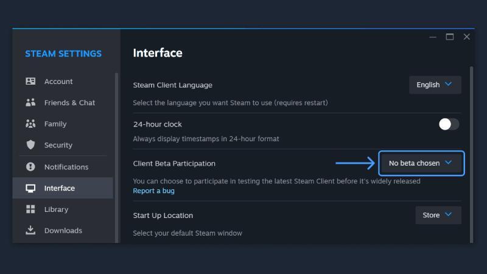Click the sidebar vertical scrollbar
The width and height of the screenshot is (487, 274).
116,158
